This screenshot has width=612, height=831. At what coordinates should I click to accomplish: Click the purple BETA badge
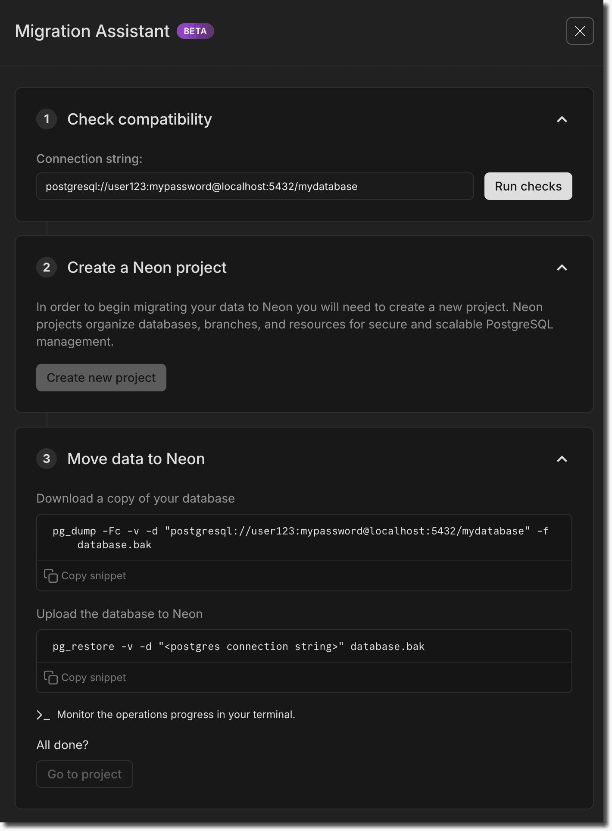195,31
